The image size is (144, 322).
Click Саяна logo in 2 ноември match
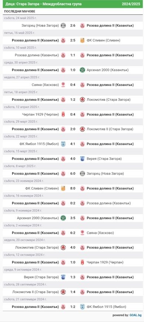coord(82,233)
